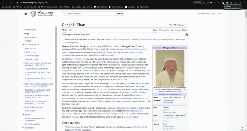Open the Boards | Trello bookmark

point(101,7)
